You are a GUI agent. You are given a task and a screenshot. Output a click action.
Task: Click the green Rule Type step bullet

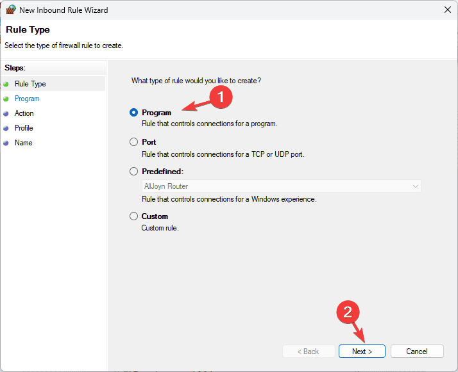(x=6, y=84)
